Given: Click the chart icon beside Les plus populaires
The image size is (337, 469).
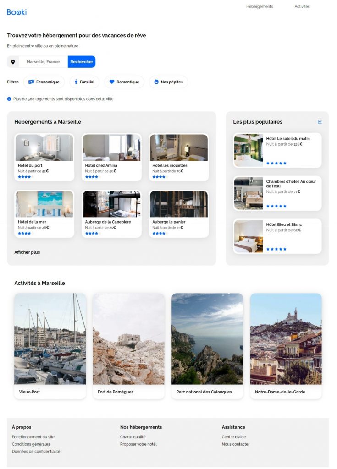Looking at the screenshot, I should pyautogui.click(x=320, y=122).
